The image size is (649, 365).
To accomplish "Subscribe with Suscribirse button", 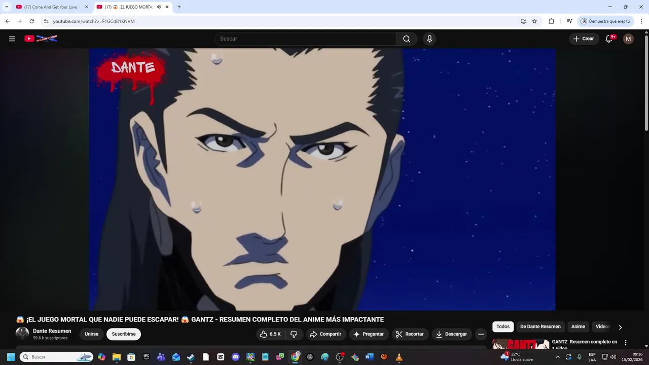I will (x=124, y=334).
